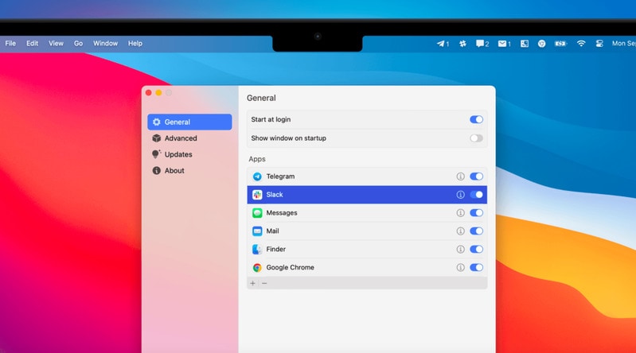
Task: Toggle off the Mail app switch
Action: [x=476, y=231]
